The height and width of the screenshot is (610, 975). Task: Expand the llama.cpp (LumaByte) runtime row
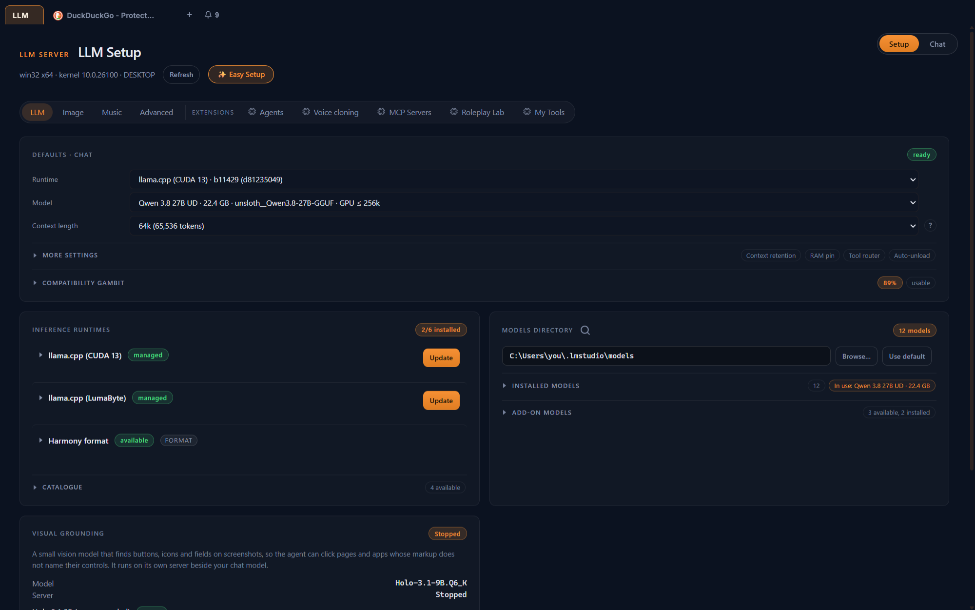click(x=40, y=398)
